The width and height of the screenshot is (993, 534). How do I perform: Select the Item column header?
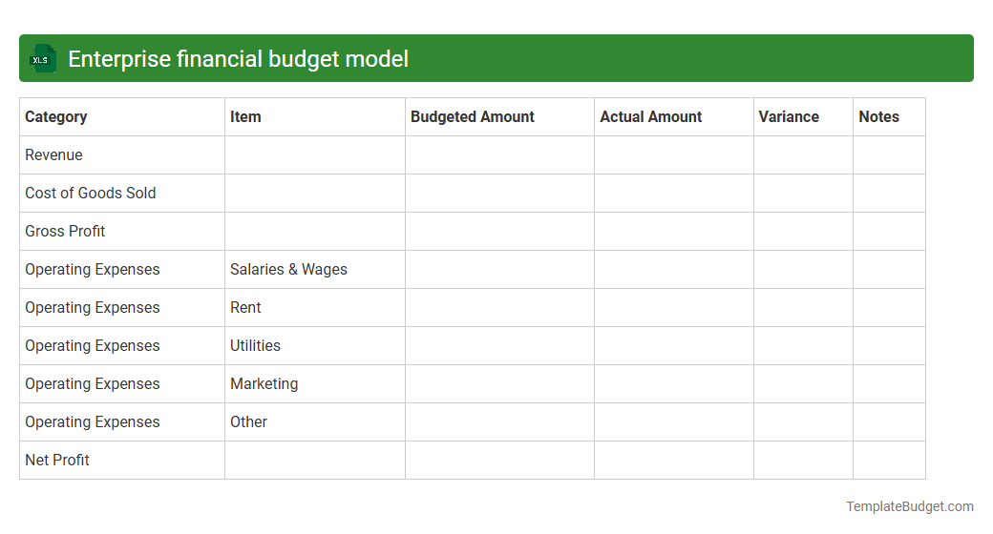pyautogui.click(x=315, y=117)
